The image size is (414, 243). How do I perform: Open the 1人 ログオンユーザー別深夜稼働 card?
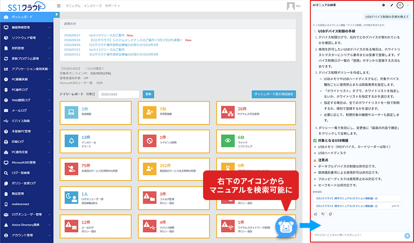(x=96, y=198)
